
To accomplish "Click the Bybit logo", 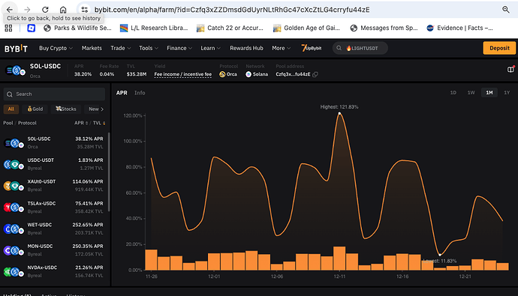I will click(16, 49).
